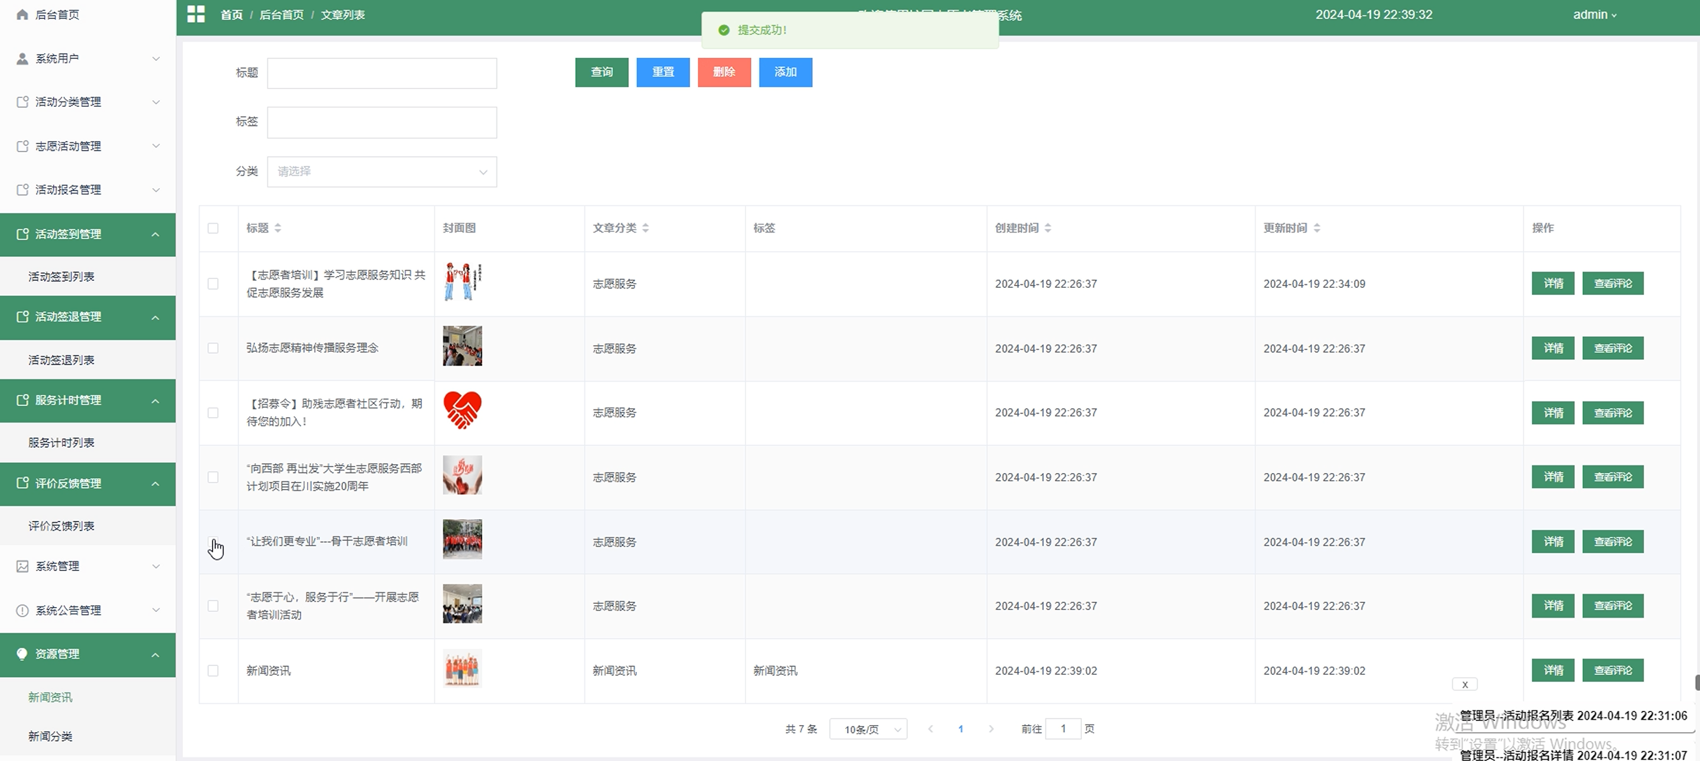The height and width of the screenshot is (761, 1700).
Task: Click the 标签 search input field
Action: click(x=381, y=122)
